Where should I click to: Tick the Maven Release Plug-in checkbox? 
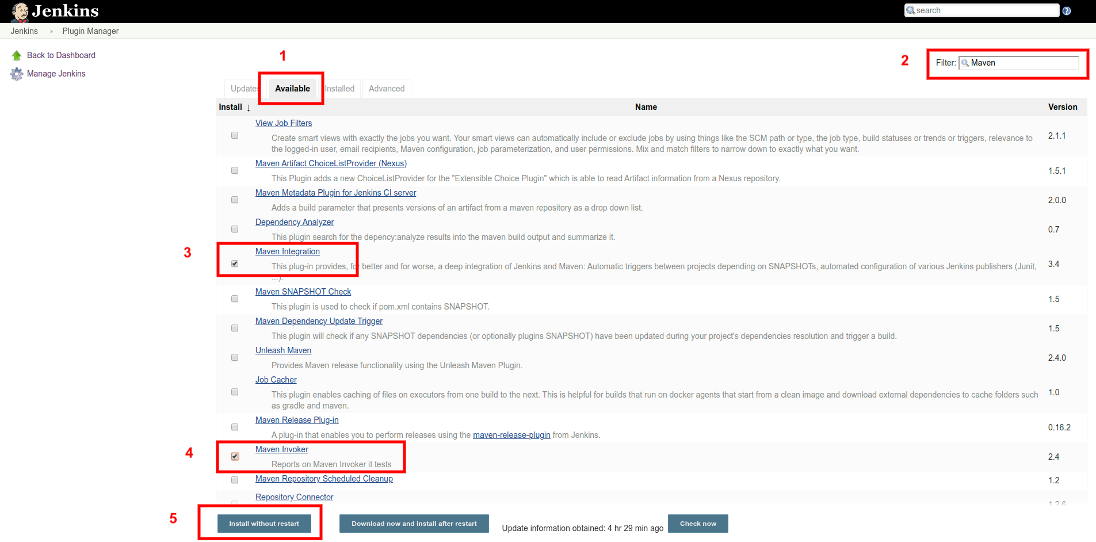pyautogui.click(x=235, y=428)
